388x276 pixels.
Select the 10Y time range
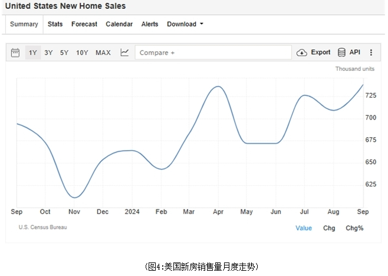pos(82,52)
